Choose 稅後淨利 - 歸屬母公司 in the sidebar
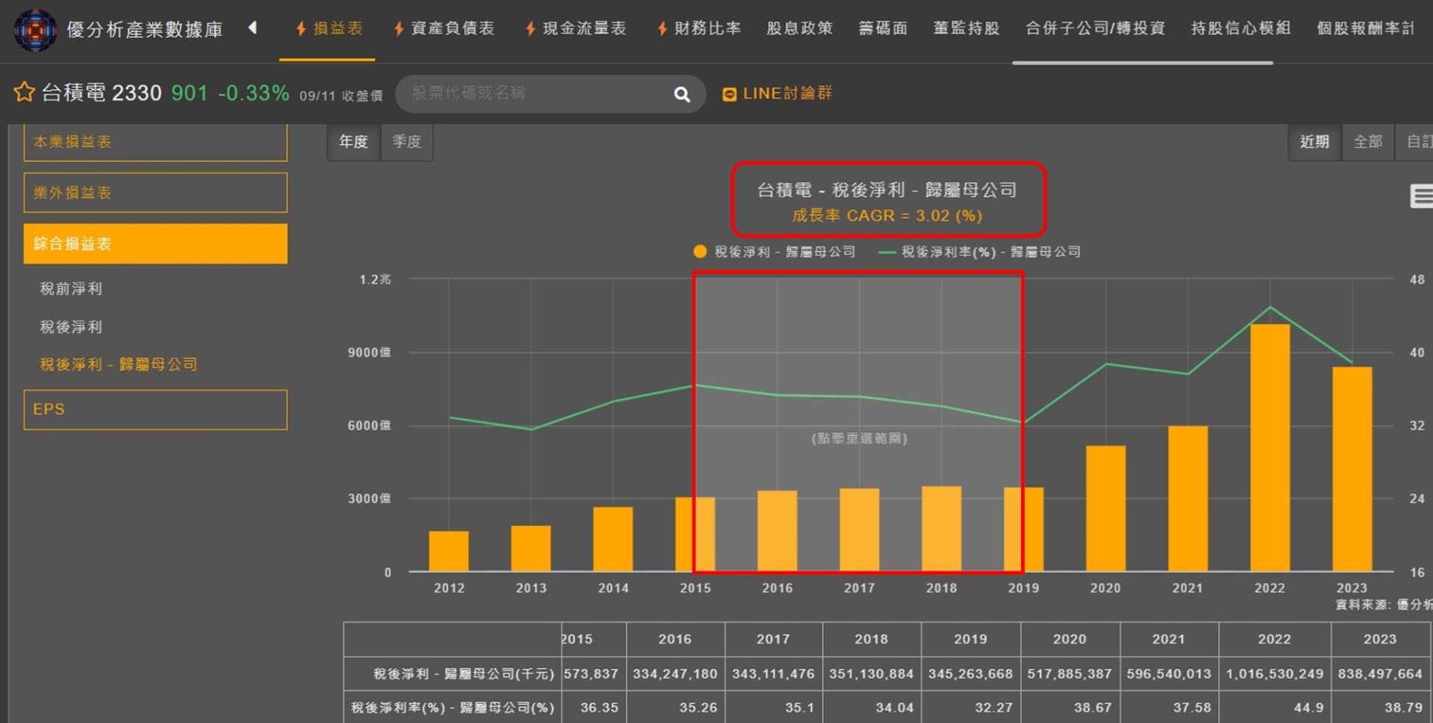 pyautogui.click(x=119, y=364)
